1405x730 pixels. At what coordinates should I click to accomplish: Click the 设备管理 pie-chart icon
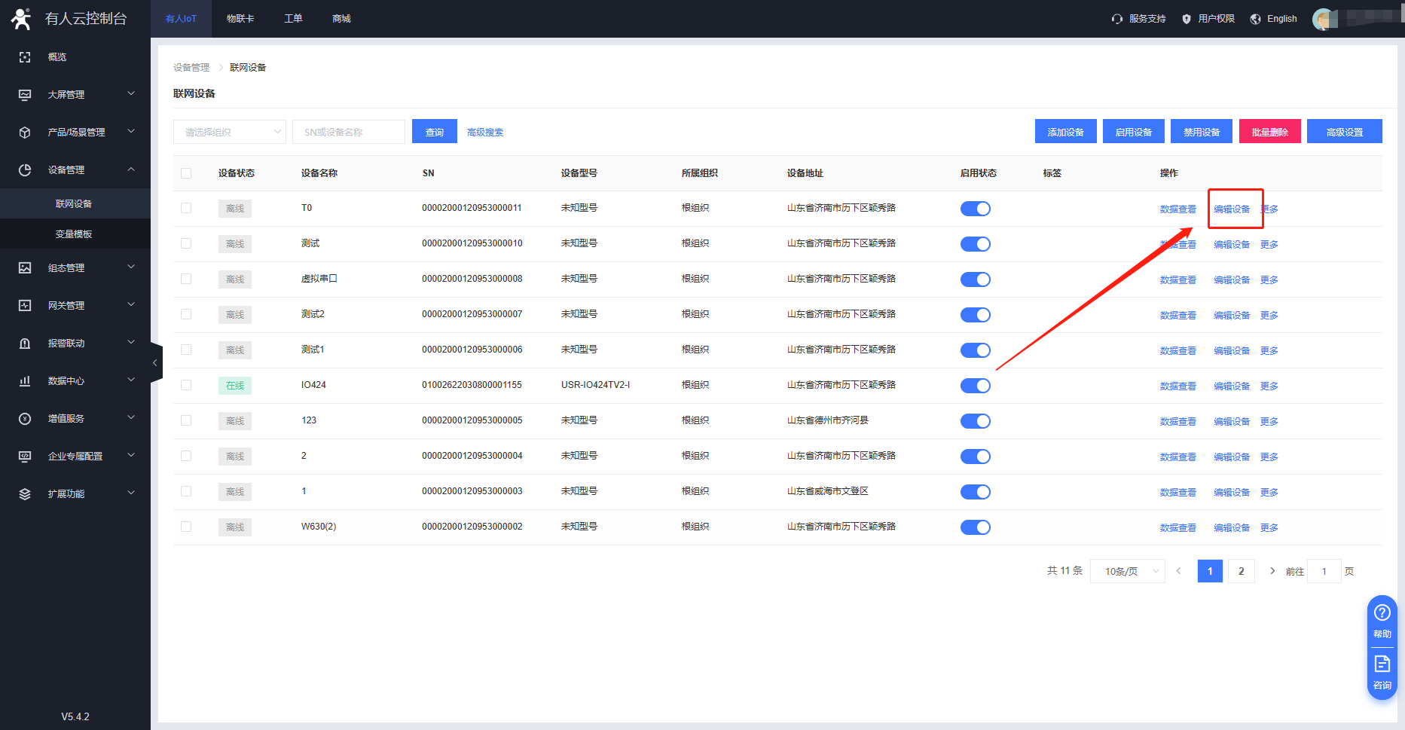[25, 170]
